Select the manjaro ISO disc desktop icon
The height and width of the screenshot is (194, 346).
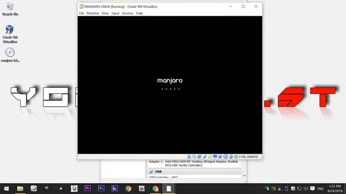coord(10,55)
